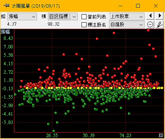Go to previous day with left arrow
The height and width of the screenshot is (139, 165).
point(150,16)
